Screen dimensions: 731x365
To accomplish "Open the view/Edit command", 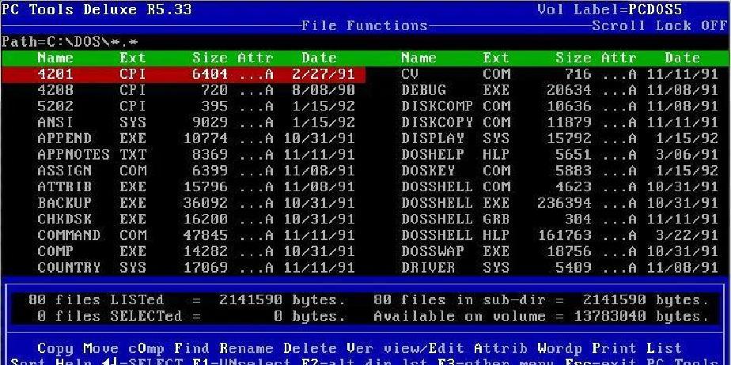I will click(x=422, y=348).
